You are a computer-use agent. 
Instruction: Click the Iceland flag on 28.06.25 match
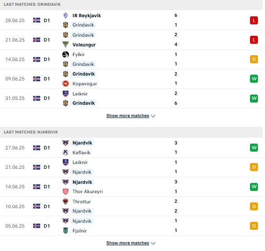coord(37,20)
